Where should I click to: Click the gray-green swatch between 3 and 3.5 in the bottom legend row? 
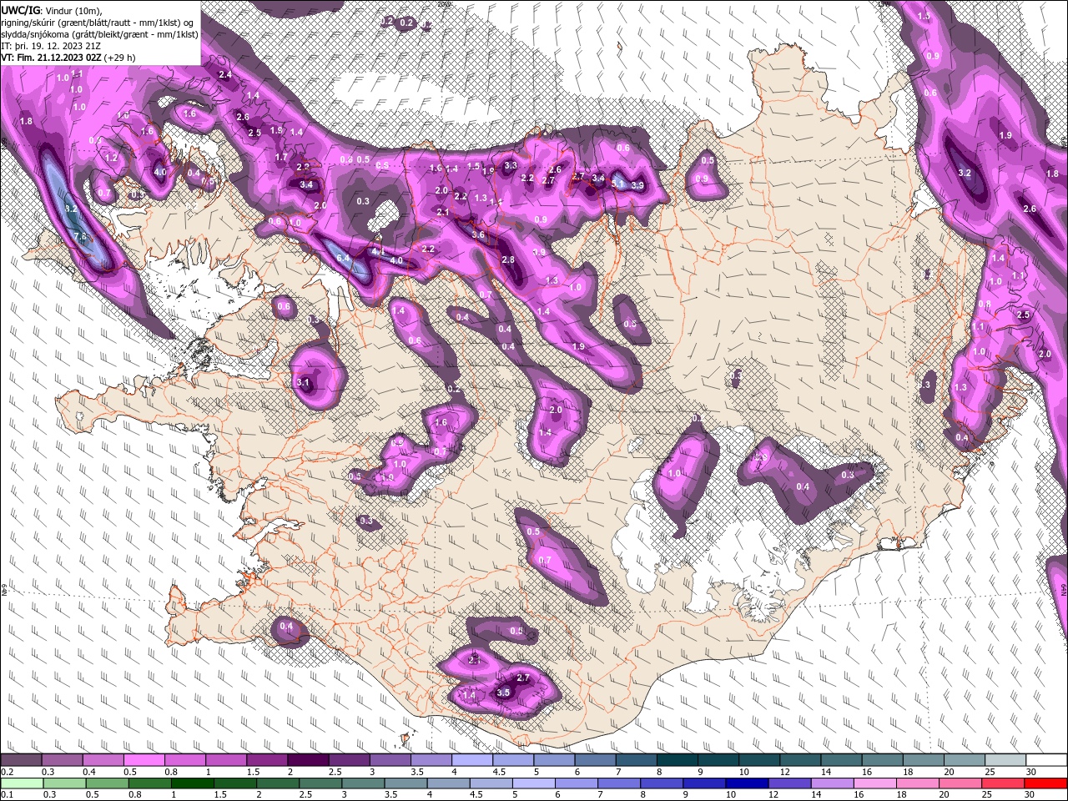[364, 783]
